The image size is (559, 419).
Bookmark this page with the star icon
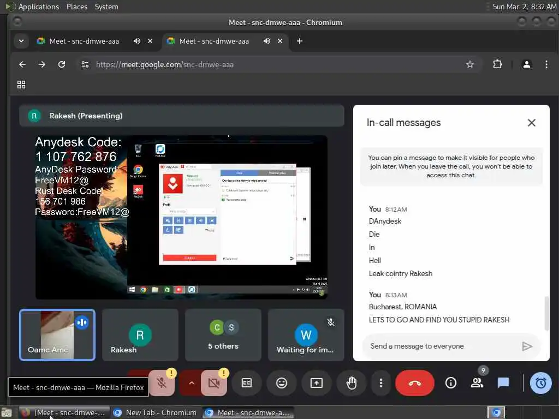click(470, 64)
